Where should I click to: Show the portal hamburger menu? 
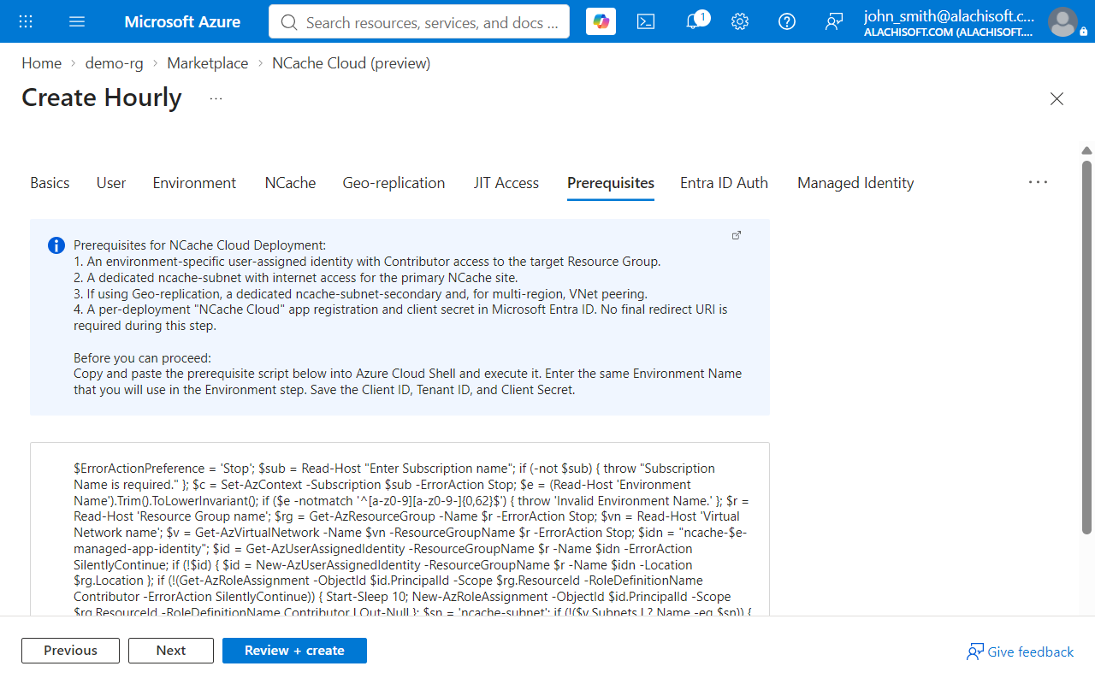(77, 21)
